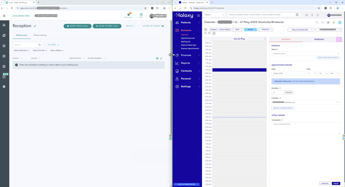Click the zoom in magnifier in Halaxy calendar
Screen dimensions: 345x187
point(210,33)
